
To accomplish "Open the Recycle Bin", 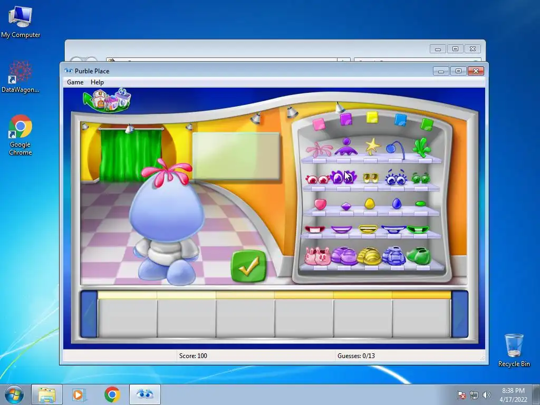I will pyautogui.click(x=514, y=350).
